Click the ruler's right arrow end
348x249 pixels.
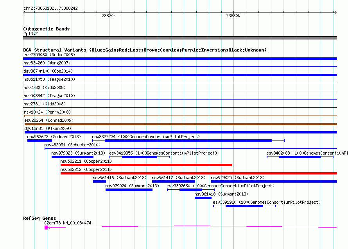(335, 12)
